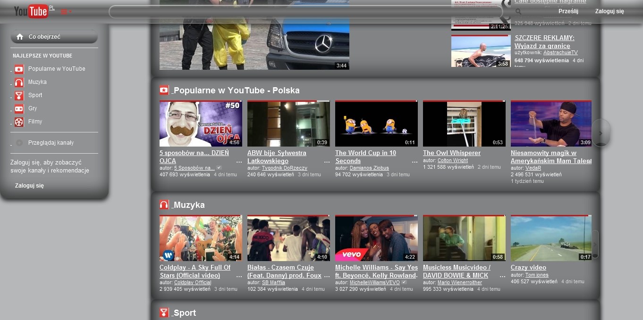Click the Muzyka headphones icon in sidebar

coord(19,82)
